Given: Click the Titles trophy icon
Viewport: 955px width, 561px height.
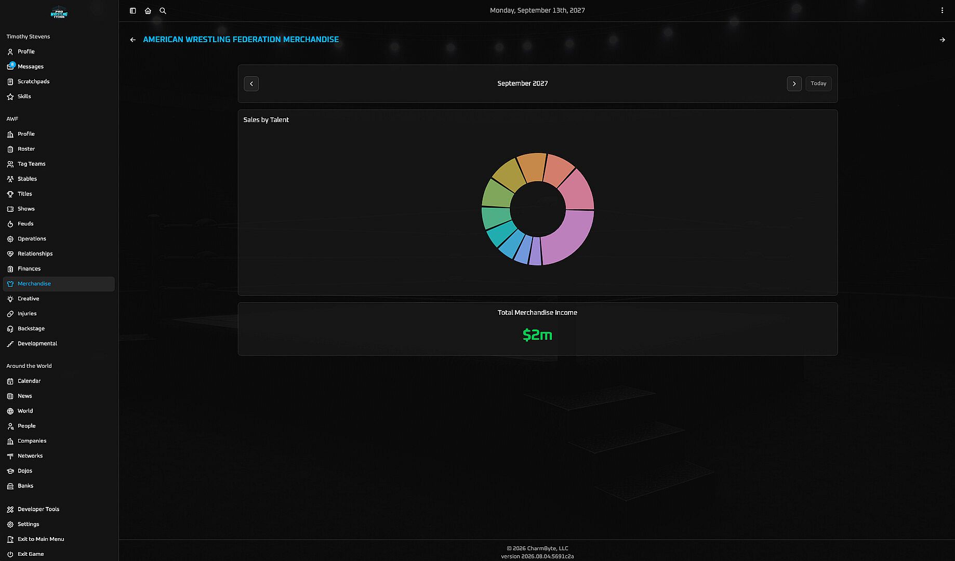Looking at the screenshot, I should click(10, 194).
